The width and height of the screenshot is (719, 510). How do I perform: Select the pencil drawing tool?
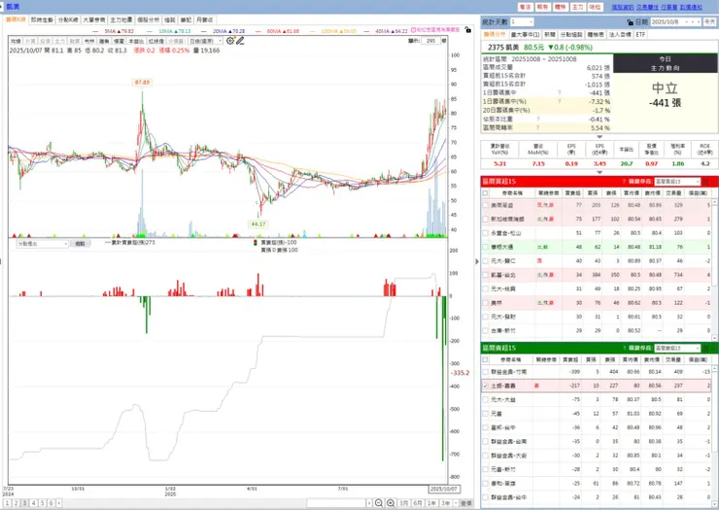click(x=240, y=41)
